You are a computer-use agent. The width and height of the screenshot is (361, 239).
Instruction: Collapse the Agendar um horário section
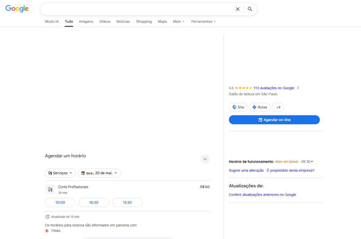[x=205, y=159]
